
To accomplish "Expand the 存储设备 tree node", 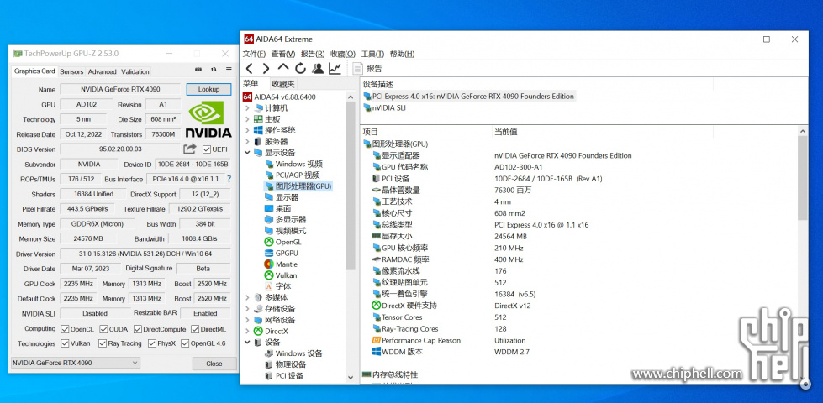I will click(247, 309).
